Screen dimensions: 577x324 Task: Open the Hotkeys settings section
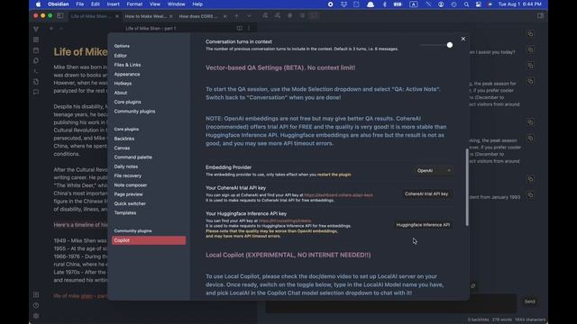(x=123, y=84)
